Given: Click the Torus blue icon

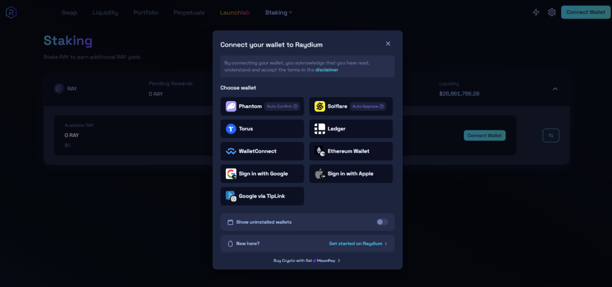Looking at the screenshot, I should point(231,129).
